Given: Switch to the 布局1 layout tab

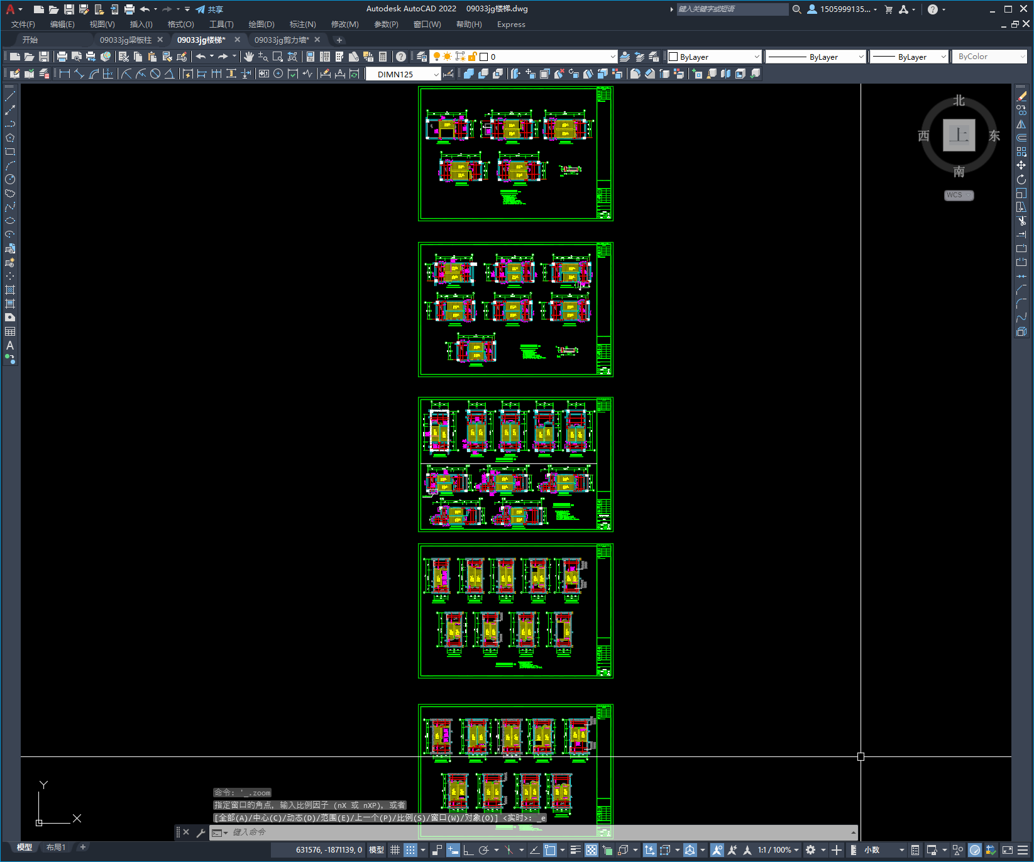Looking at the screenshot, I should click(56, 848).
